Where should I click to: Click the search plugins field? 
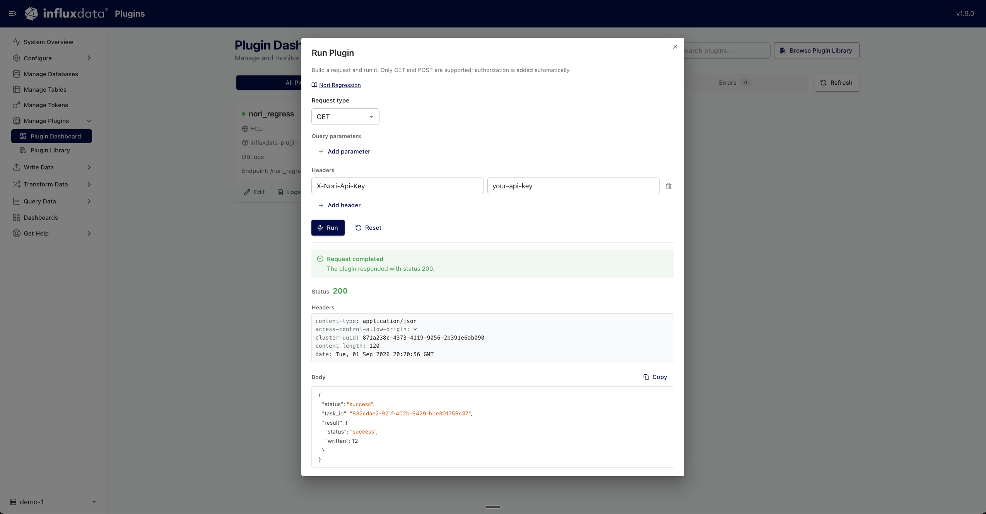pos(726,51)
